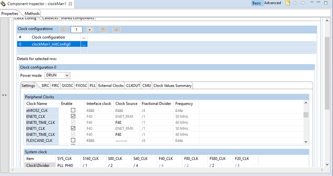Screen dimensions: 333x176
Task: Click ENET0_TIME_CLK clock source F40
Action: pyautogui.click(x=118, y=123)
